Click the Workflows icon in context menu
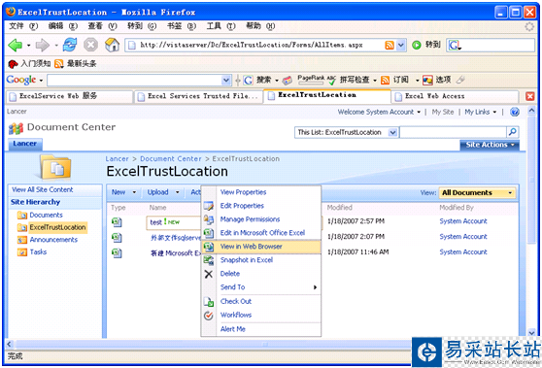This screenshot has width=542, height=368. point(209,316)
